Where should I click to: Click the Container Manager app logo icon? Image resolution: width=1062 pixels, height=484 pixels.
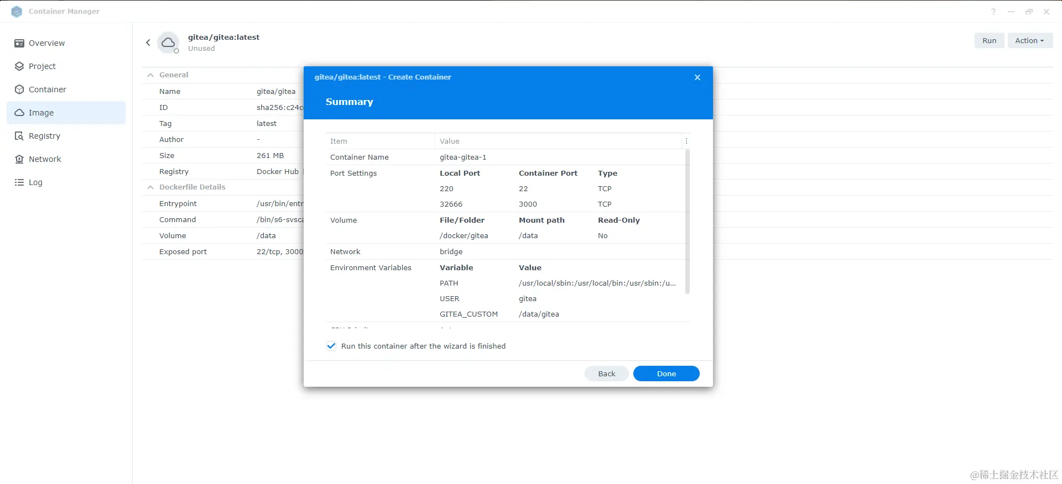click(x=17, y=12)
